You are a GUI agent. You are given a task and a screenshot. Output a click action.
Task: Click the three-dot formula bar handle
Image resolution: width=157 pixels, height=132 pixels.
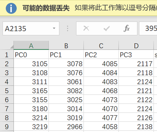point(68,28)
